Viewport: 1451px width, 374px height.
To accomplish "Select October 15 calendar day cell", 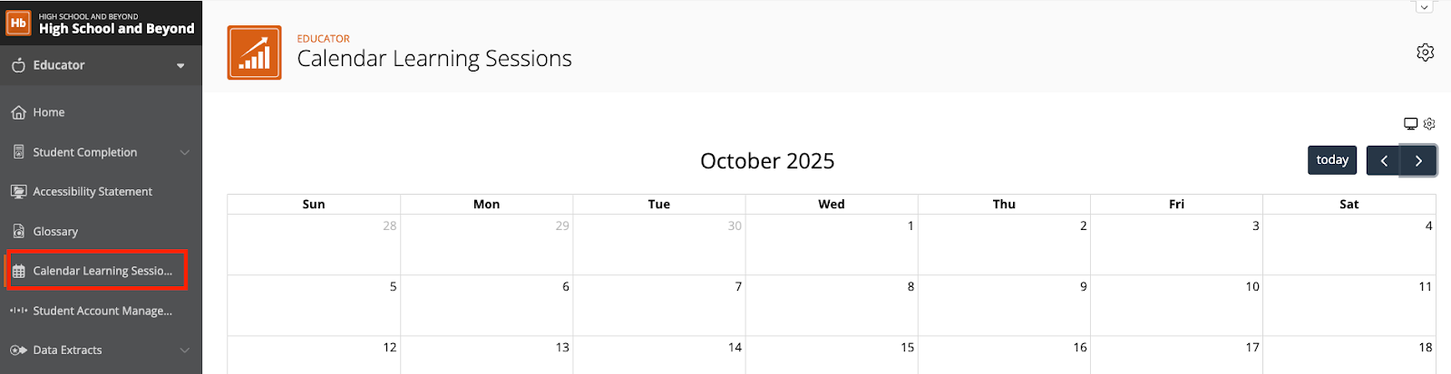I will point(832,357).
